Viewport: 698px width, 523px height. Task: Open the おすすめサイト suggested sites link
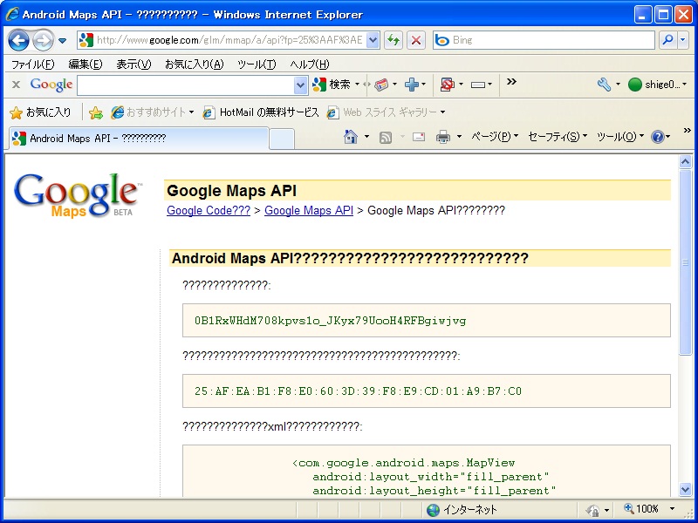(152, 112)
